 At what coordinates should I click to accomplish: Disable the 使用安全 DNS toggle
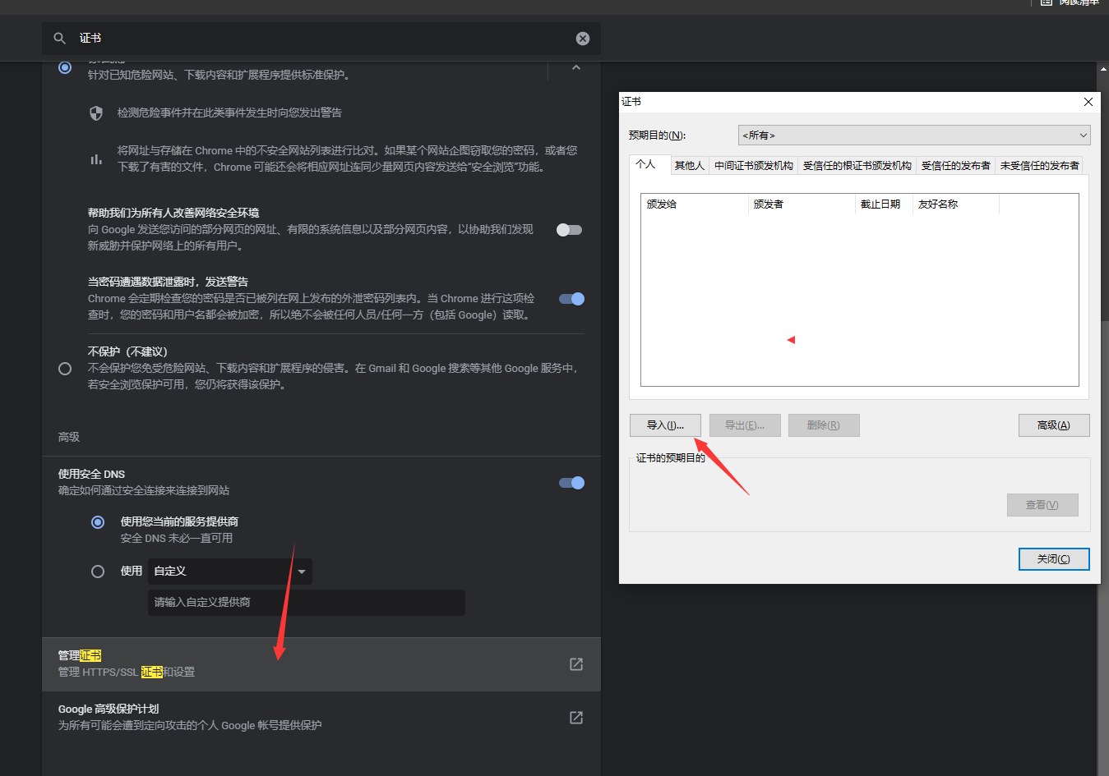(x=571, y=483)
